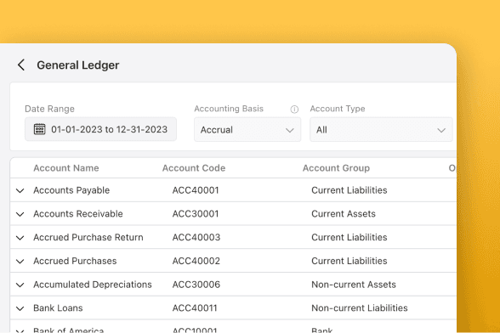Viewport: 500px width, 333px height.
Task: Open the Account Type All dropdown
Action: tap(381, 130)
